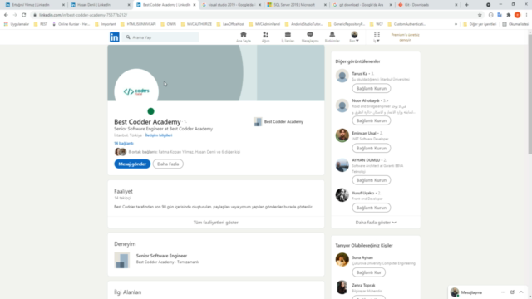Open the Ben profile menu
This screenshot has height=299, width=532.
pyautogui.click(x=354, y=37)
